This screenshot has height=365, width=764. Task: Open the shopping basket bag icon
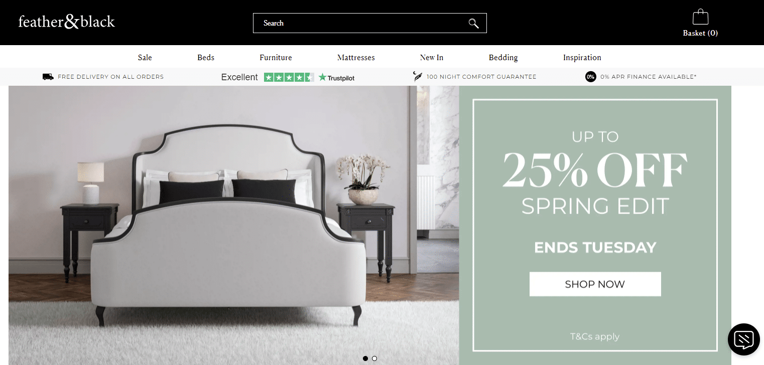tap(700, 17)
